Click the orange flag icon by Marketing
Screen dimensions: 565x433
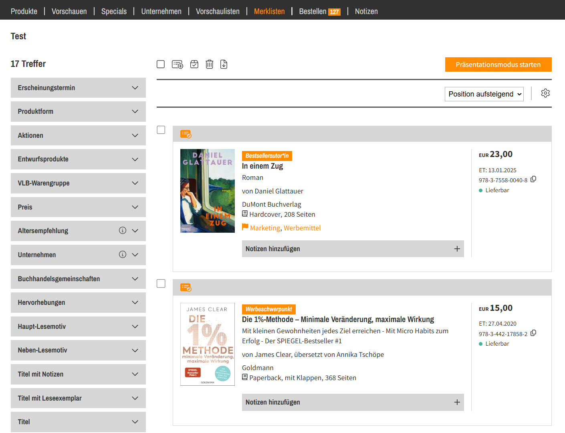click(x=245, y=227)
